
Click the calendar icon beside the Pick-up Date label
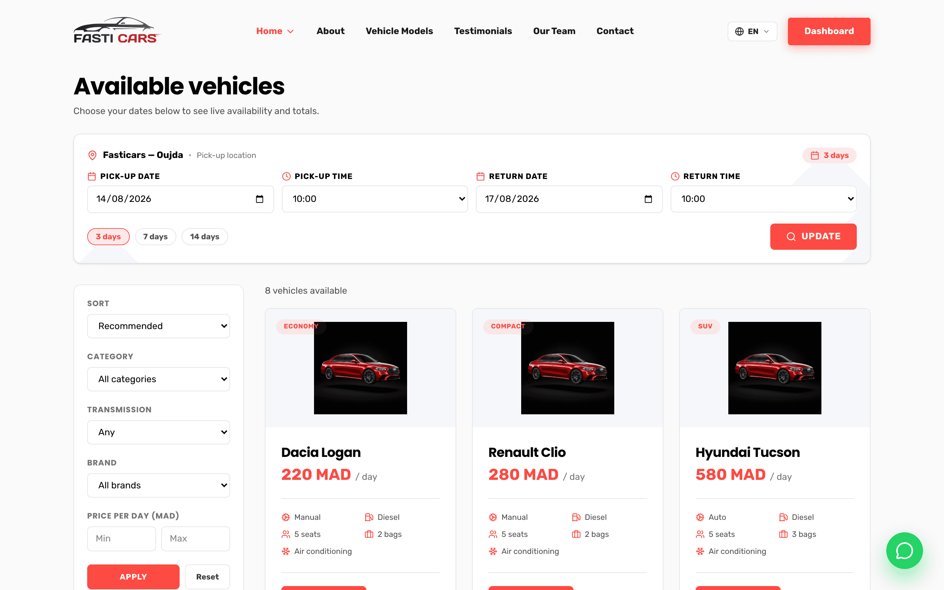tap(92, 176)
